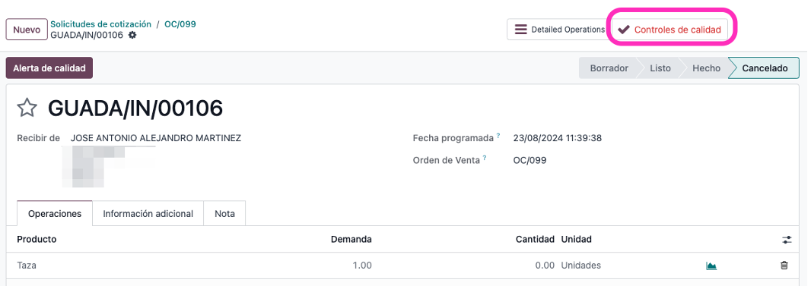Select the Cancelado status
Screen dimensions: 811x286
pos(765,68)
